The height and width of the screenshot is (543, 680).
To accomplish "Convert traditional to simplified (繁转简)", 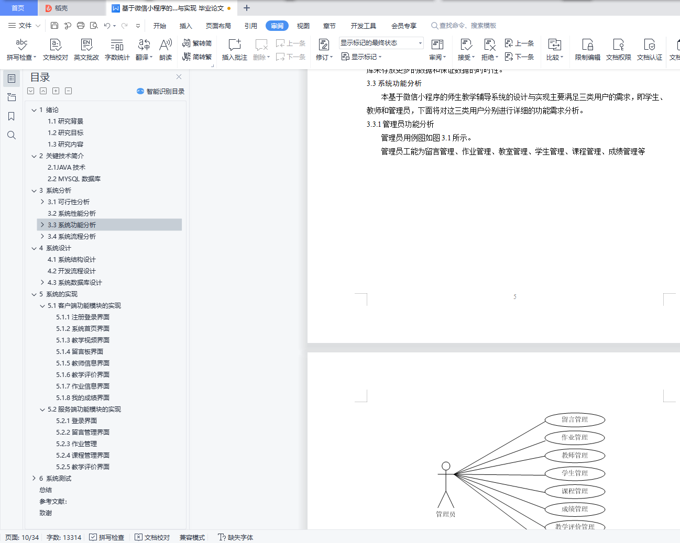I will click(x=197, y=43).
